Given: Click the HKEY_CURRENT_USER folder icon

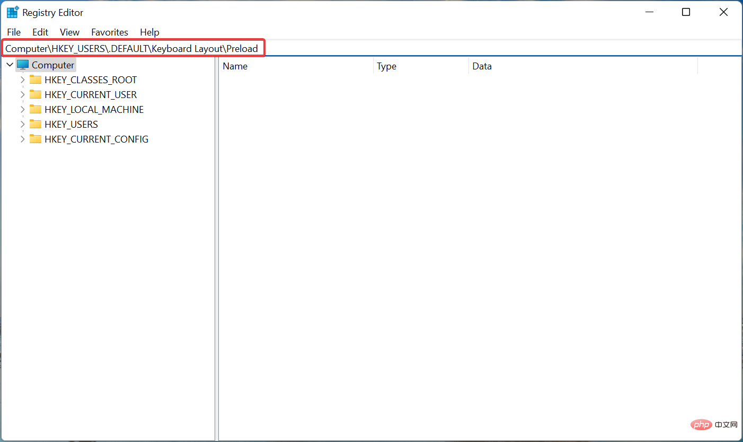Looking at the screenshot, I should pos(36,94).
